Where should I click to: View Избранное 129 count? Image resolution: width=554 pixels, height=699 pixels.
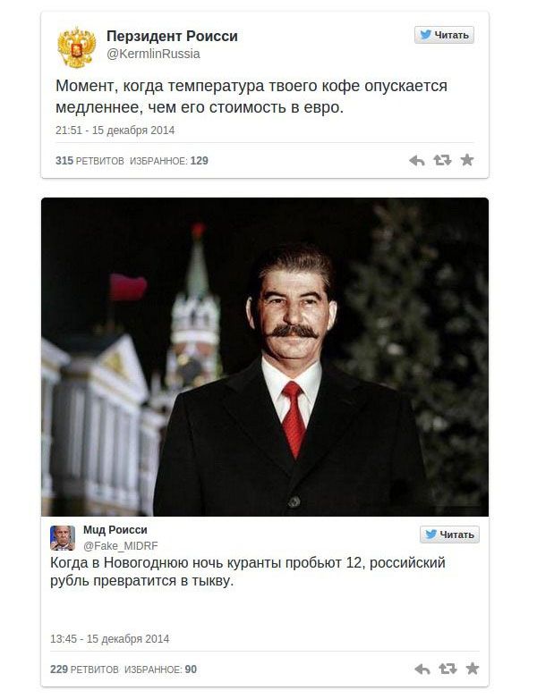click(x=169, y=161)
